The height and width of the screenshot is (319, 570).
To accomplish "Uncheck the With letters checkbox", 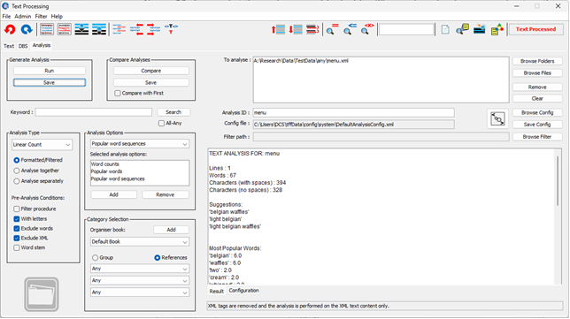I will tap(16, 219).
